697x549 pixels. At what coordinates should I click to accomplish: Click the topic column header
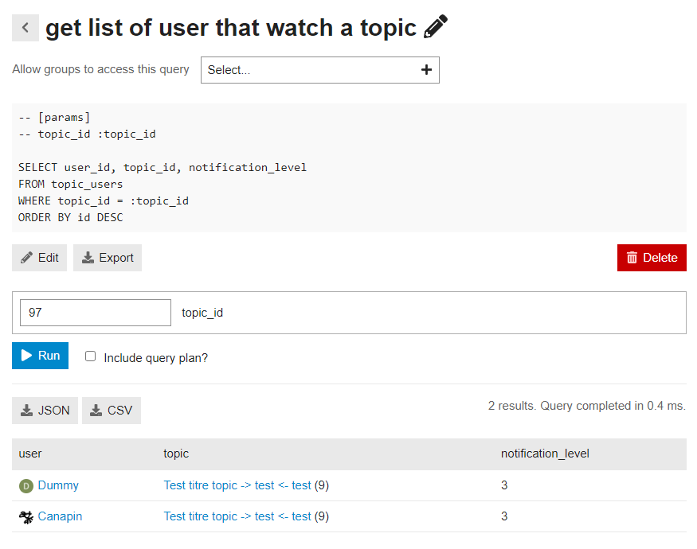[x=176, y=454]
